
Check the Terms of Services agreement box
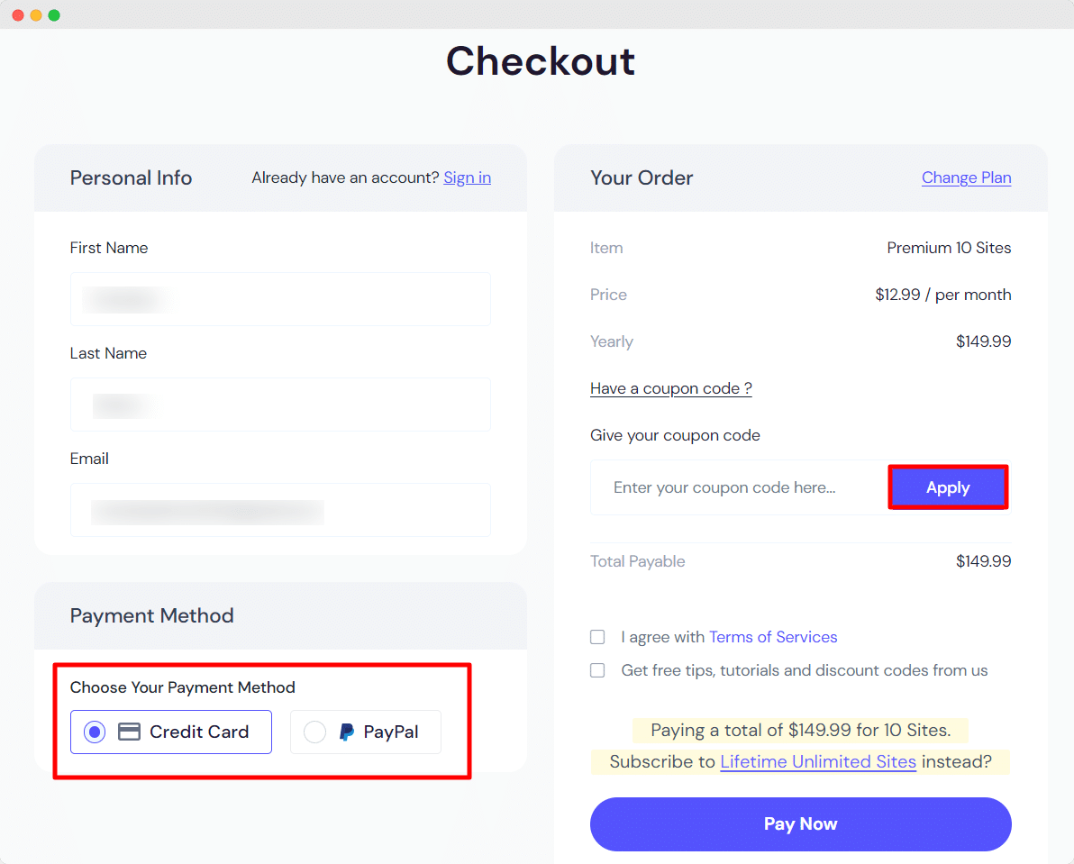597,637
